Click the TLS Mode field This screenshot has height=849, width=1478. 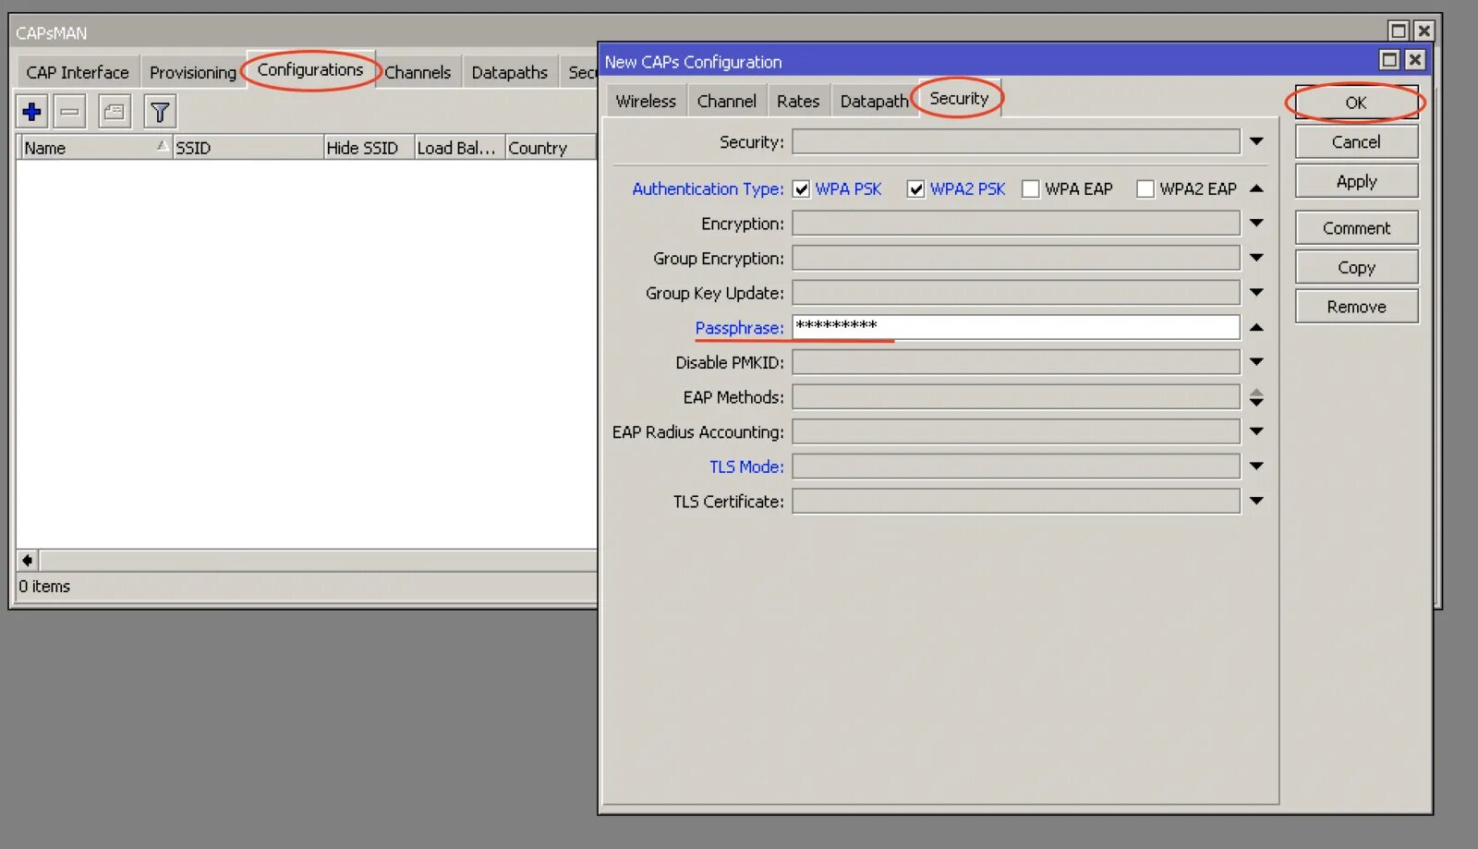tap(1016, 467)
